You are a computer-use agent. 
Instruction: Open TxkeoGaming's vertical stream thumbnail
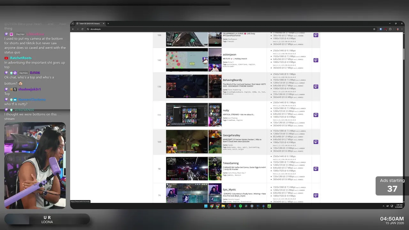(x=215, y=169)
